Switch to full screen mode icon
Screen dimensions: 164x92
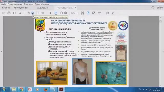(94, 13)
